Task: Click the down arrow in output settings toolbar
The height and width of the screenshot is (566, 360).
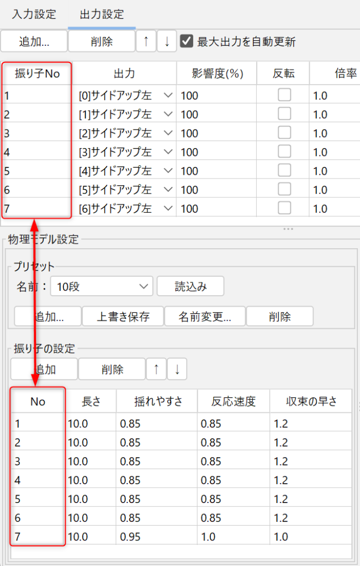Action: click(x=167, y=41)
